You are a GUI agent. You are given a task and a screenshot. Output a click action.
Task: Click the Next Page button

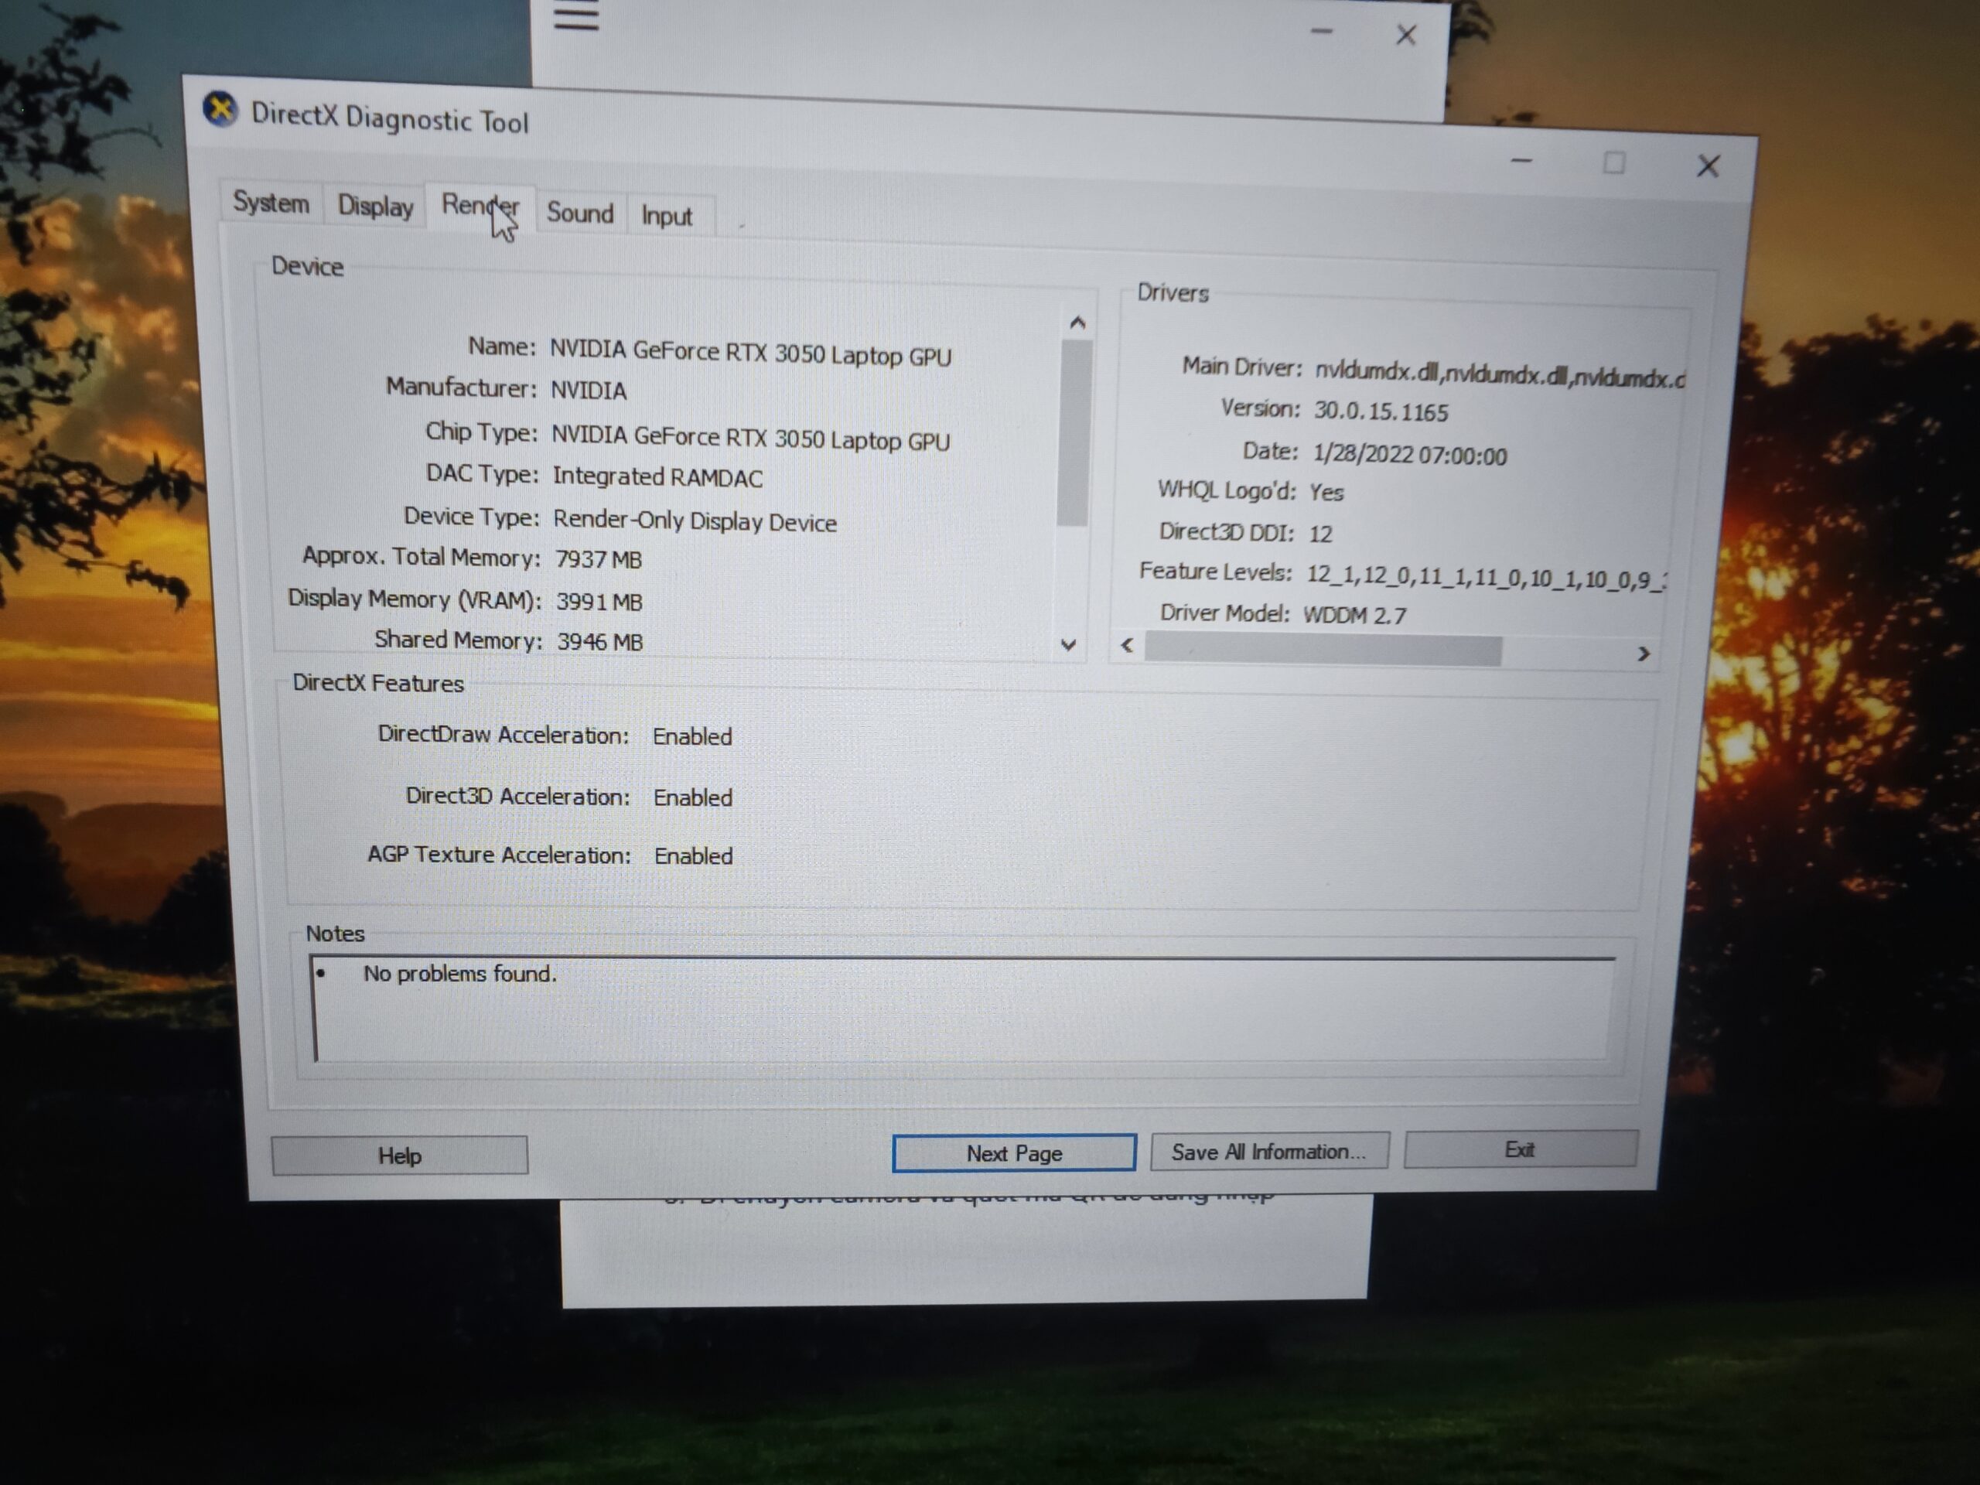click(x=1013, y=1153)
